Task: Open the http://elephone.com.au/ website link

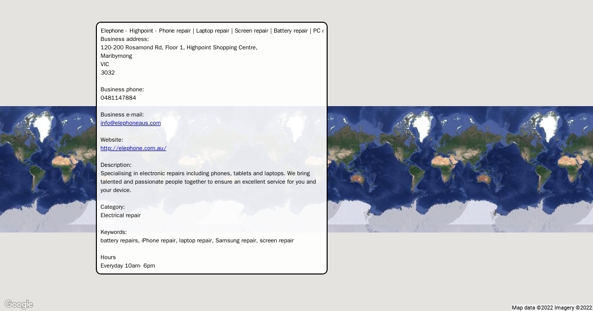Action: tap(133, 148)
